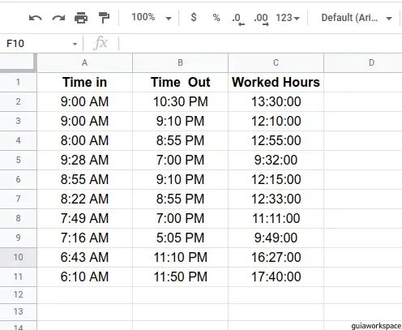Select row 10 header
402x330 pixels.
(18, 257)
